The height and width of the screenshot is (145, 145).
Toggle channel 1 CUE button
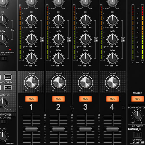click(x=32, y=99)
